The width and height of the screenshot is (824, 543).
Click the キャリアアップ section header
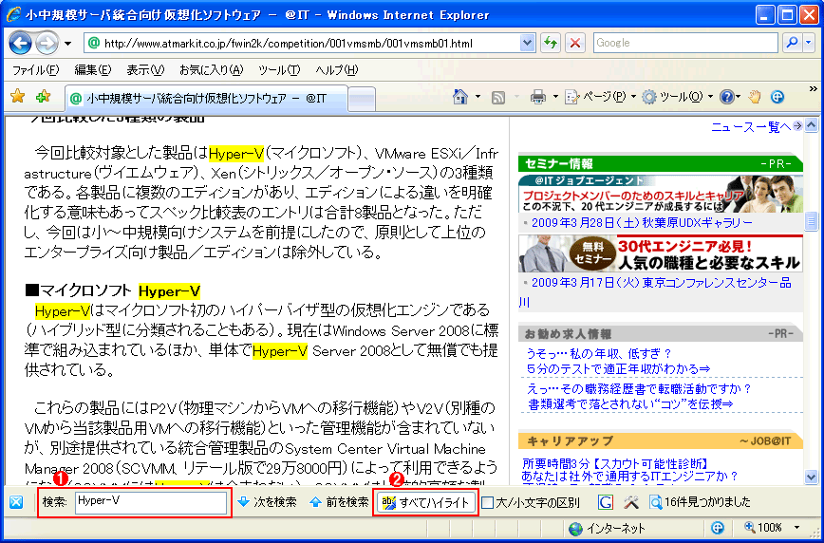click(x=661, y=440)
